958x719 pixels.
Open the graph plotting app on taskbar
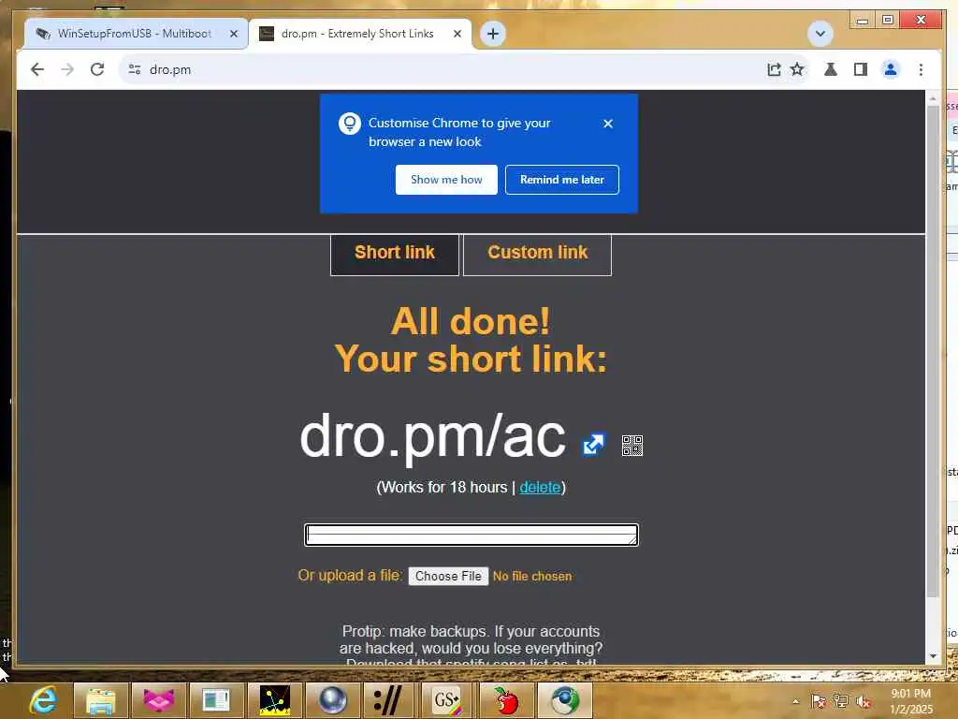[274, 700]
